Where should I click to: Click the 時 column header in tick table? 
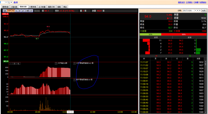[x=144, y=59]
